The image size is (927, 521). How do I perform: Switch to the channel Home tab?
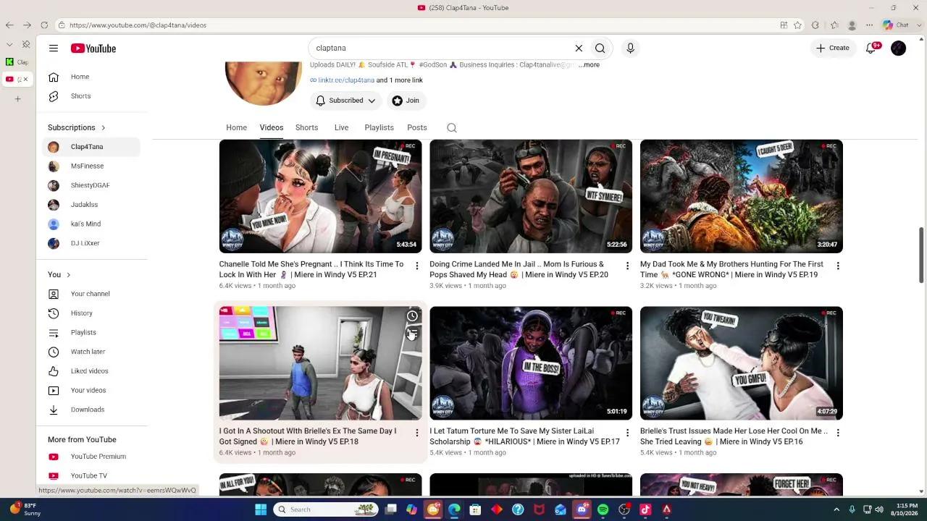[x=236, y=128]
